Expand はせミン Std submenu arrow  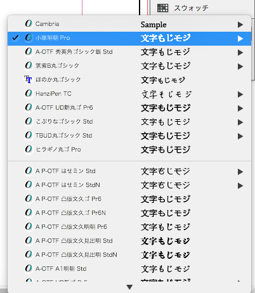pos(240,172)
